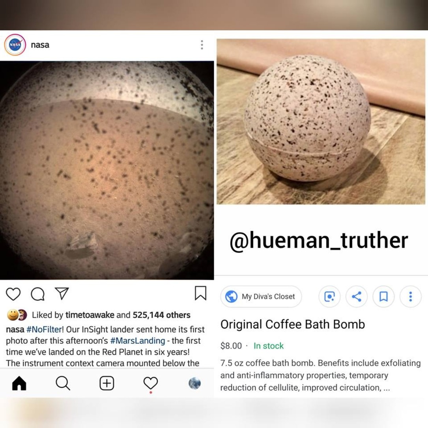Image resolution: width=428 pixels, height=428 pixels.
Task: Like the NASA post with the heart icon
Action: pos(13,294)
